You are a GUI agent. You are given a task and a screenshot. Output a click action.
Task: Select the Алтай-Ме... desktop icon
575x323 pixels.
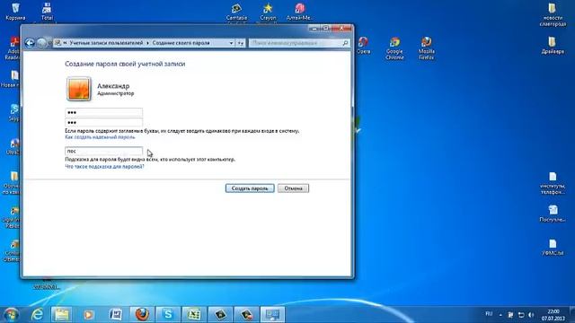click(299, 12)
